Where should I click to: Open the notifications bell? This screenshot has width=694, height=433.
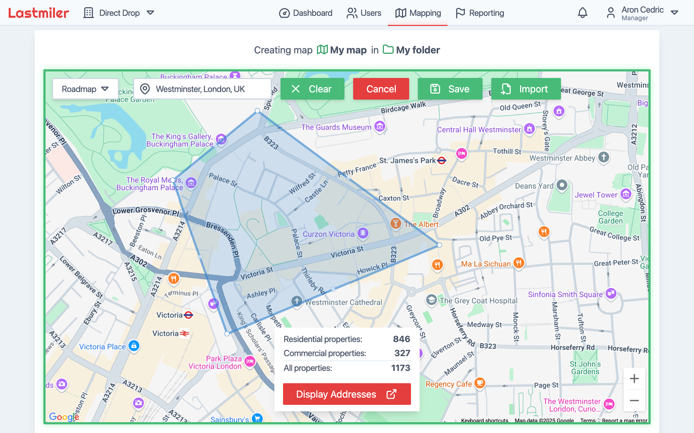pos(582,13)
